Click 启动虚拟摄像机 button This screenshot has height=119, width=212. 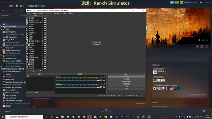tap(127, 81)
